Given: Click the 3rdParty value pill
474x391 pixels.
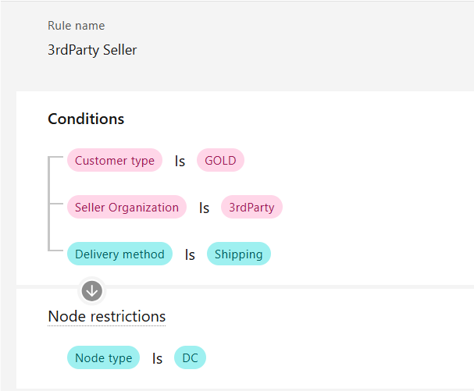Looking at the screenshot, I should [x=251, y=208].
